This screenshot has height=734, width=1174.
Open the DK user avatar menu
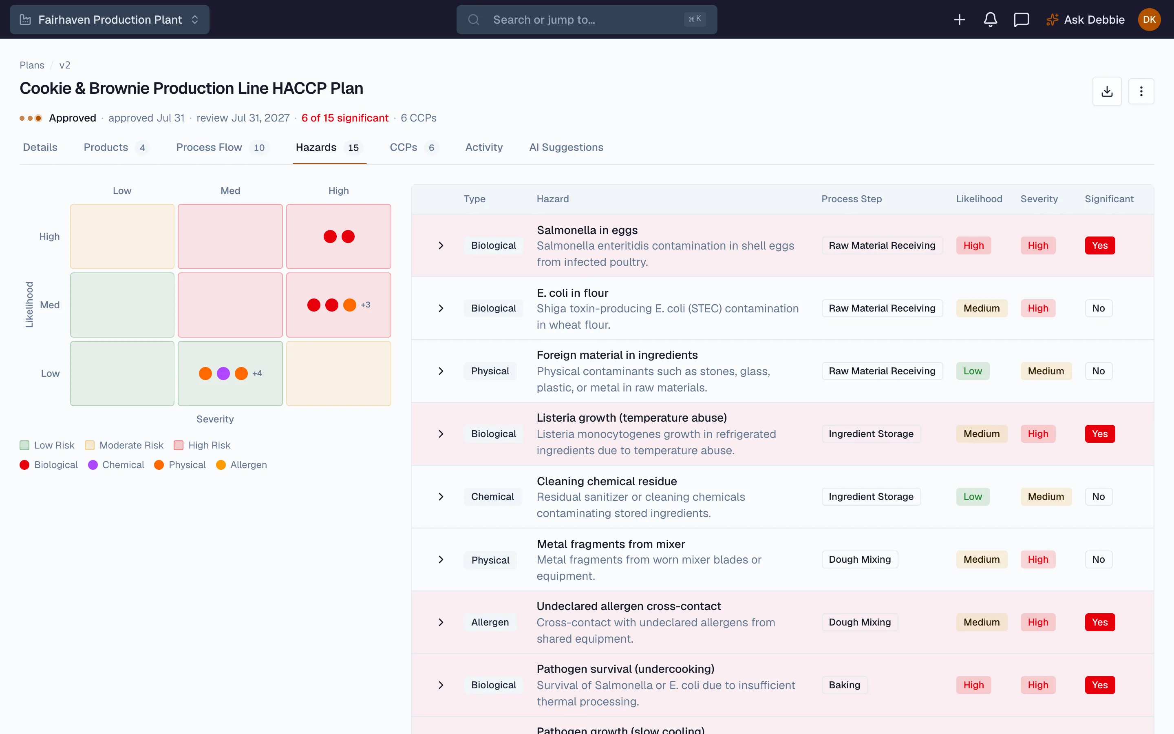pos(1149,20)
